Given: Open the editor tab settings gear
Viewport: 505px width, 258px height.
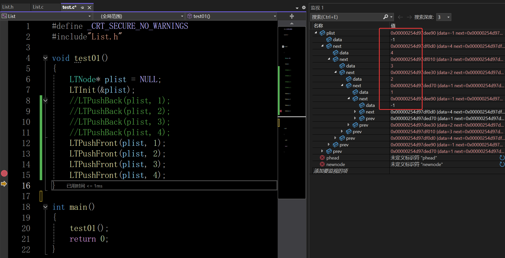Looking at the screenshot, I should pos(304,8).
